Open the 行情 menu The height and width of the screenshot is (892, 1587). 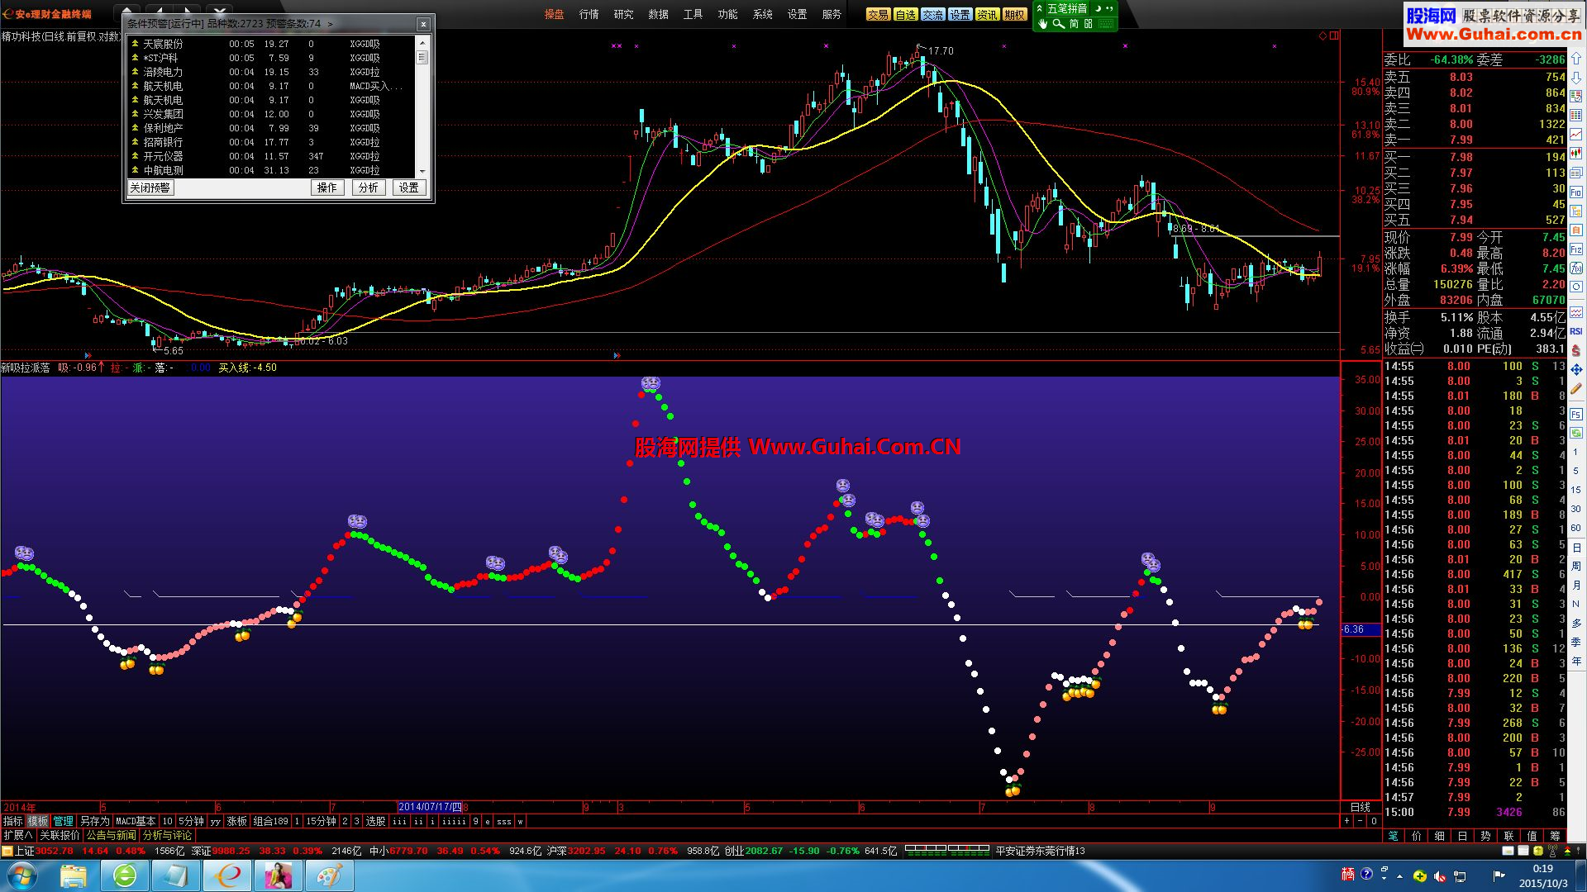tap(589, 14)
